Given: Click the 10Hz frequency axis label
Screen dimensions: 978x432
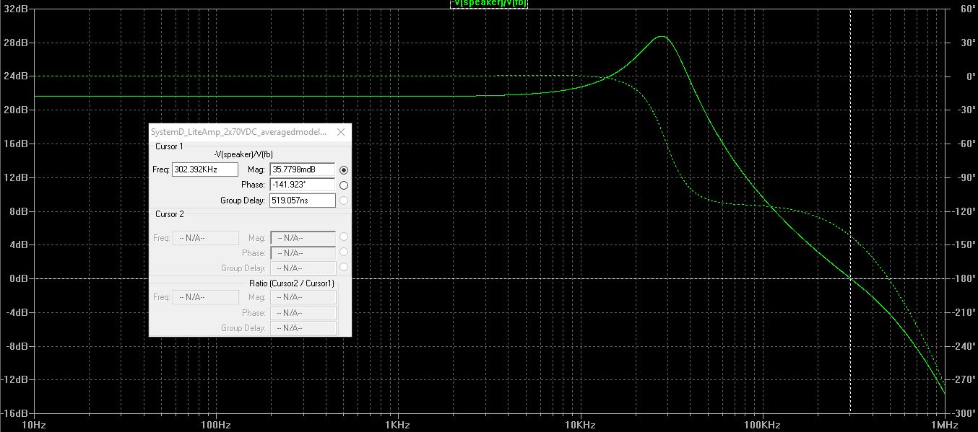Looking at the screenshot, I should click(x=35, y=426).
